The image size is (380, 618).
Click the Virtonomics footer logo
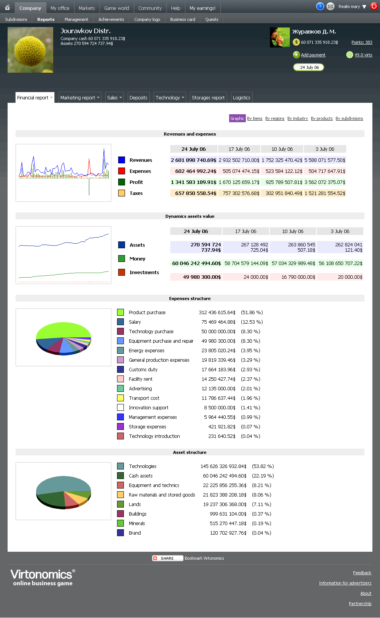coord(43,577)
